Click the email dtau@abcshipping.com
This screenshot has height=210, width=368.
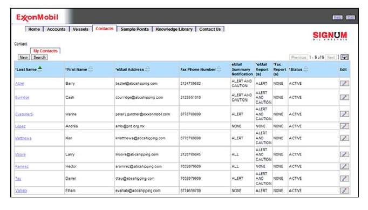[x=135, y=179]
